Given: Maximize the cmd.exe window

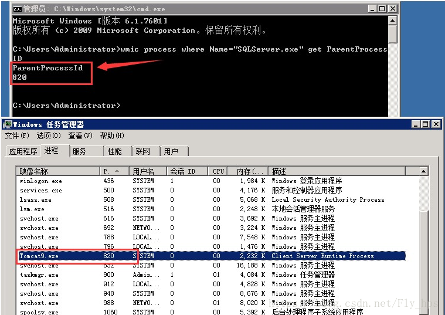Looking at the screenshot, I should [x=382, y=9].
